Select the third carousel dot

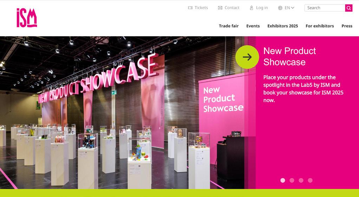click(301, 180)
